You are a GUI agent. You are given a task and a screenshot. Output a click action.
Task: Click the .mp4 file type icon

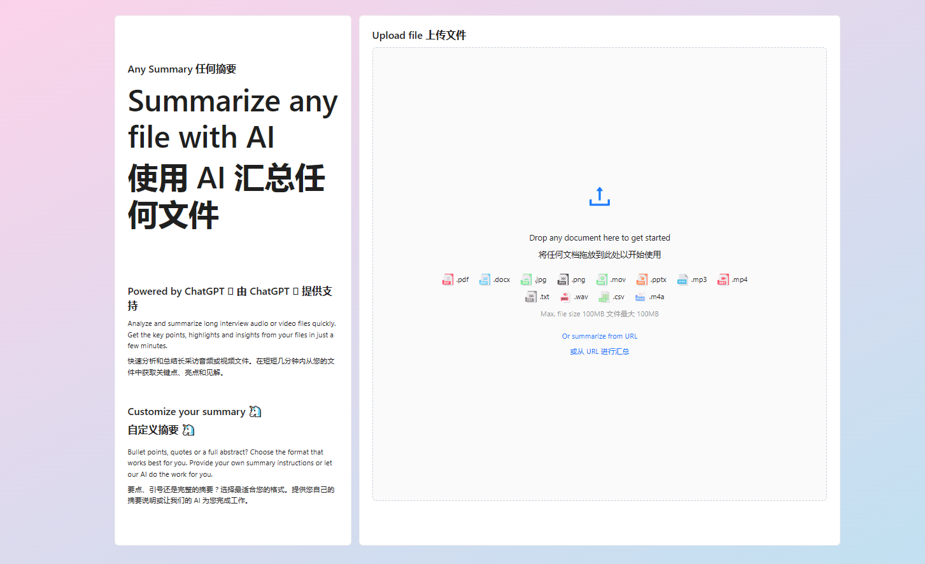[723, 279]
